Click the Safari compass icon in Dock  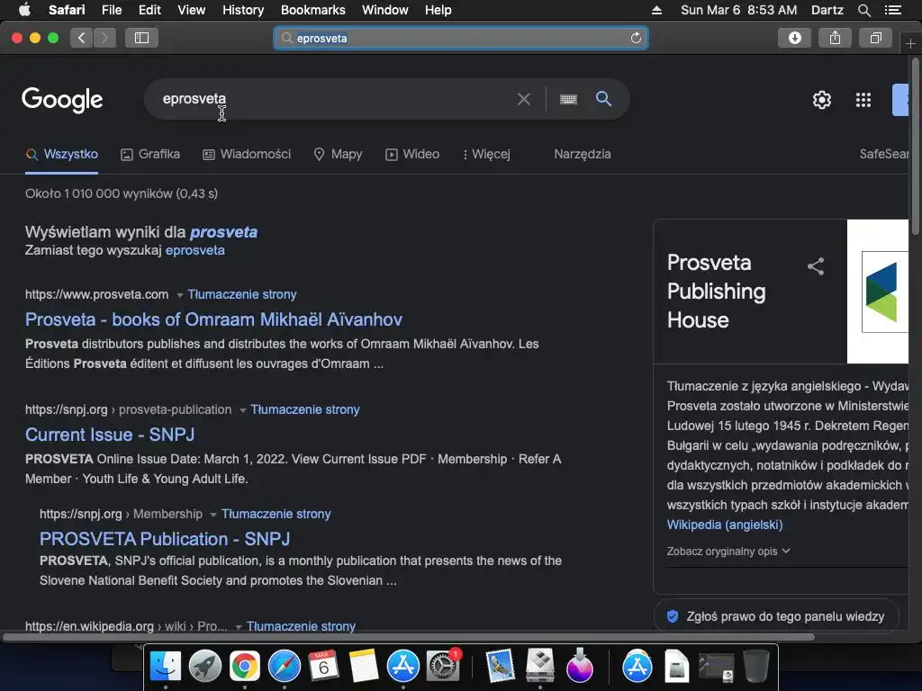[x=284, y=666]
